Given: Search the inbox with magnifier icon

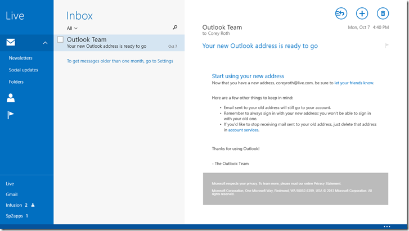Looking at the screenshot, I should tap(175, 27).
